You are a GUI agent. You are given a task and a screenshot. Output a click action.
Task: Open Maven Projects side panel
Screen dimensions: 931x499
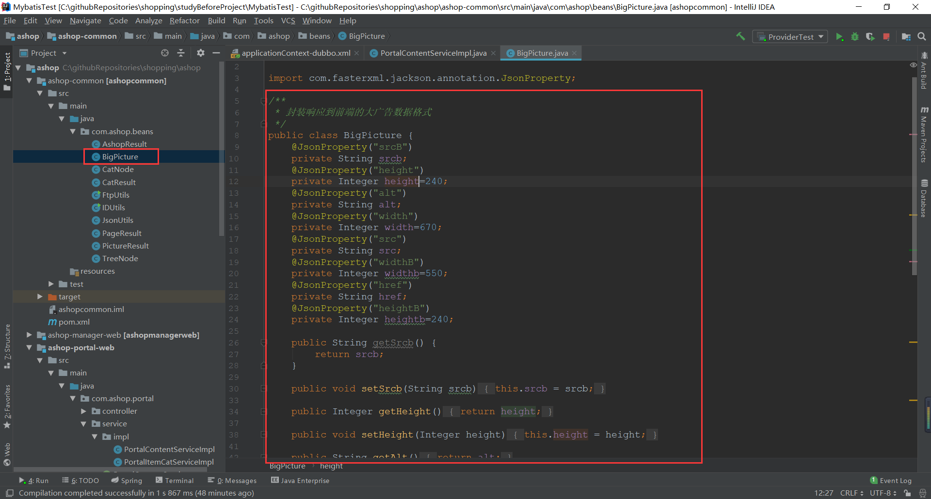pyautogui.click(x=924, y=135)
